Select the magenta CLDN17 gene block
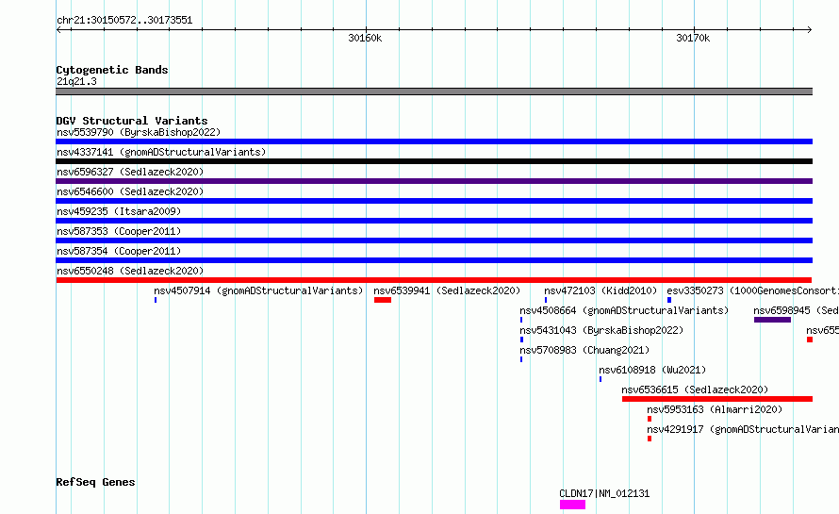This screenshot has width=839, height=514. (x=572, y=505)
